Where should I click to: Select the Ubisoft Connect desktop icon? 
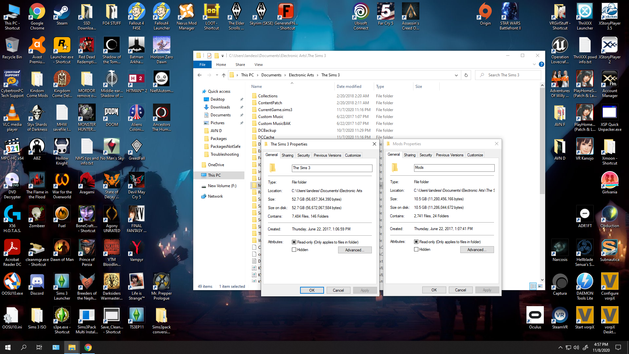(x=361, y=16)
